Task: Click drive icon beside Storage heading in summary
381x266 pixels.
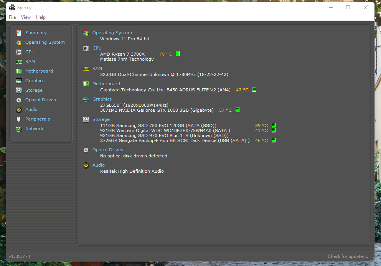Action: (86, 119)
